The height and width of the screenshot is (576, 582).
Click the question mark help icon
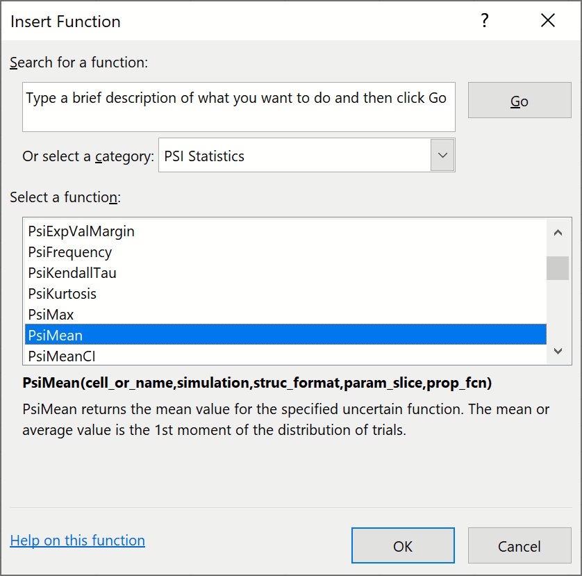(x=485, y=21)
